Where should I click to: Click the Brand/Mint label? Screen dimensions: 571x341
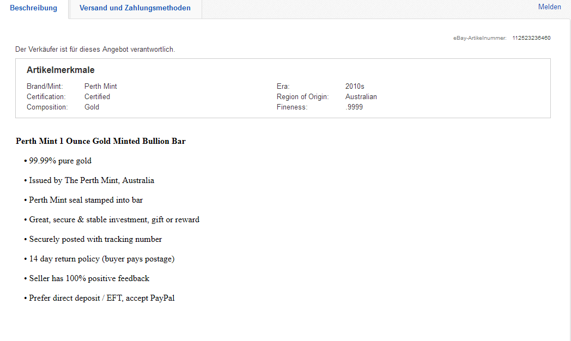click(45, 86)
